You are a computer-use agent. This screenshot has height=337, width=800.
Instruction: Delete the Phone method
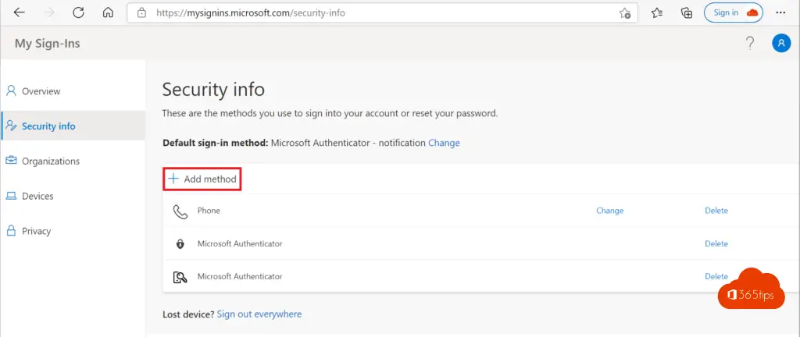click(x=716, y=211)
